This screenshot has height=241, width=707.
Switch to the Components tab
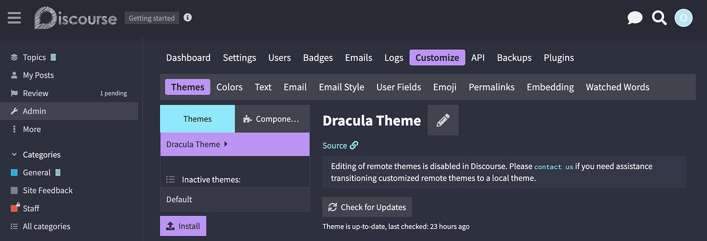click(272, 119)
